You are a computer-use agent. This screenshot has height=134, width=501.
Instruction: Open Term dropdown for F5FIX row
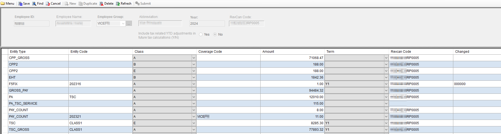(x=386, y=84)
